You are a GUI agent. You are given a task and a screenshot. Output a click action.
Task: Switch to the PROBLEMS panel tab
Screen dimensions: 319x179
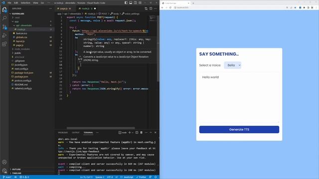pyautogui.click(x=63, y=133)
